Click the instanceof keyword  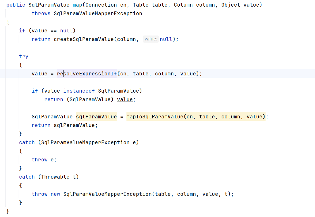coord(79,91)
